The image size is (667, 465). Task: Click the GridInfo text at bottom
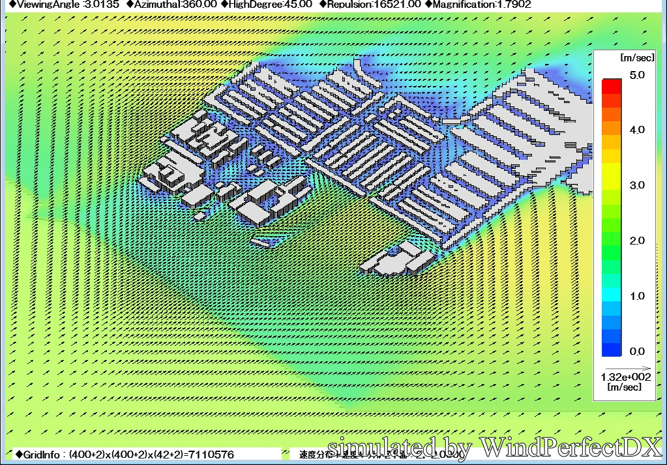(124, 454)
